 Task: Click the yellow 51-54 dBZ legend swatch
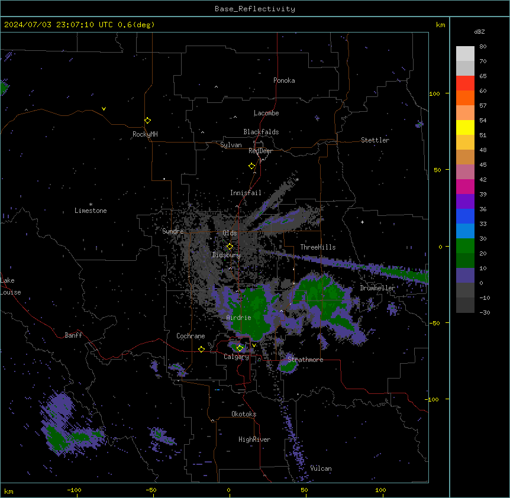(465, 127)
